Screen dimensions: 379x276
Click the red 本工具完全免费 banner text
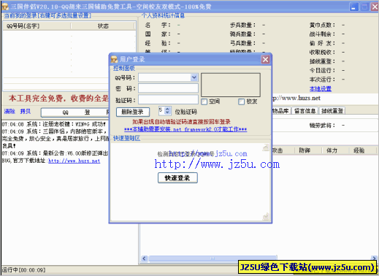point(58,99)
